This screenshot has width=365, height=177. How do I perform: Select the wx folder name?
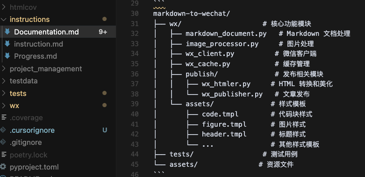(14, 106)
